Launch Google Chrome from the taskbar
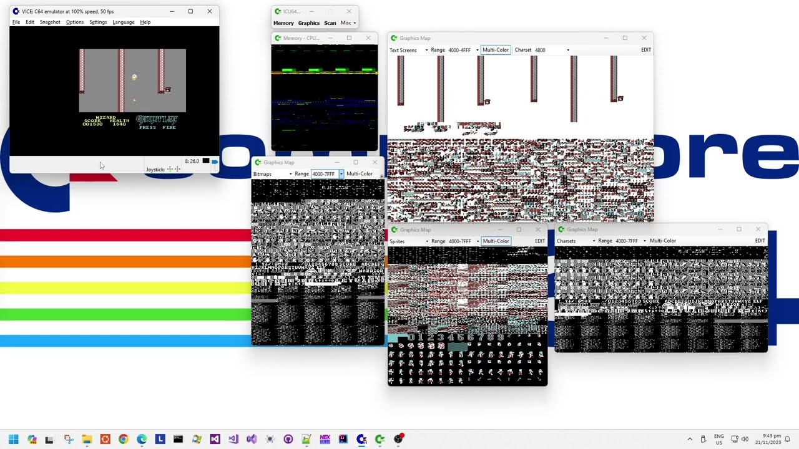Viewport: 799px width, 449px height. click(x=124, y=439)
